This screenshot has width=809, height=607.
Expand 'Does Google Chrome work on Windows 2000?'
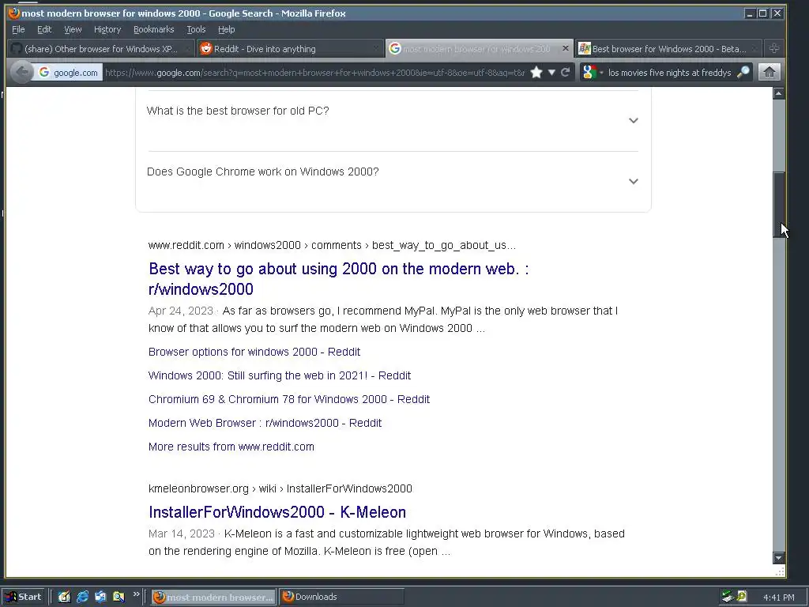click(393, 181)
